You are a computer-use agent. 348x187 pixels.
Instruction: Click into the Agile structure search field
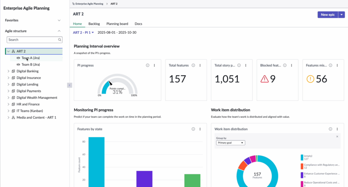point(34,40)
